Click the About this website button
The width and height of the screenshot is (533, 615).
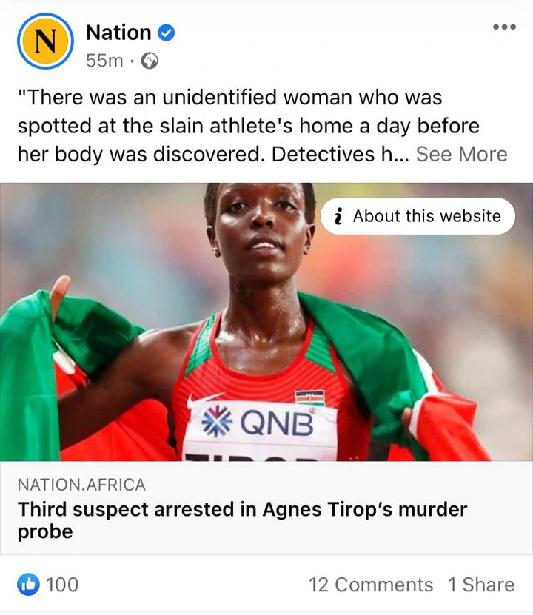tap(418, 216)
